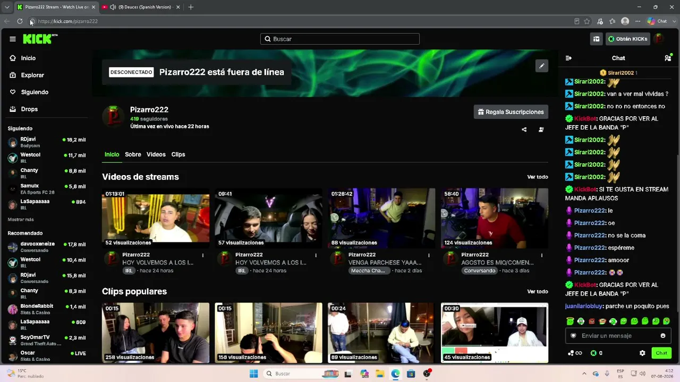Open BlondeRabbit recommended channel

(x=47, y=309)
